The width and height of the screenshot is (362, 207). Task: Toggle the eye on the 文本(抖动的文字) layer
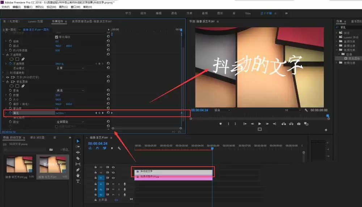point(8,77)
